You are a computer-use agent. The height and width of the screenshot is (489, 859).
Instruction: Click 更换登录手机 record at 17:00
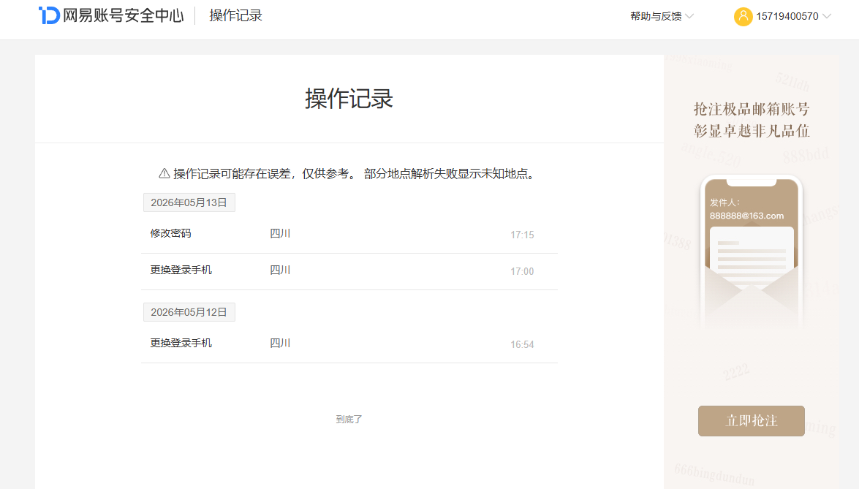[349, 271]
